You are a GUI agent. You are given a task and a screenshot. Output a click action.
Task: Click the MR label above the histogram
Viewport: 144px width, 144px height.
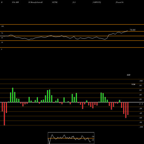coord(128,75)
